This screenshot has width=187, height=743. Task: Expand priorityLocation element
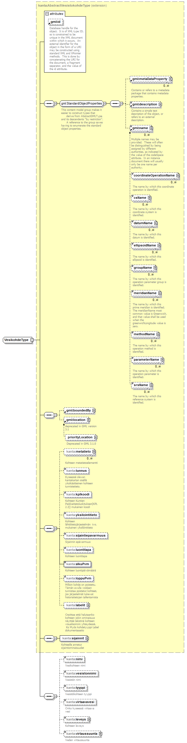[96, 437]
